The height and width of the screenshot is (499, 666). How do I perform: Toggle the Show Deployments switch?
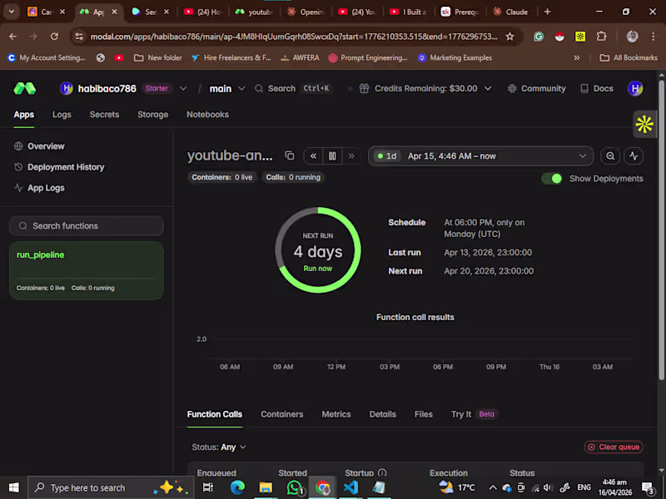(x=552, y=179)
